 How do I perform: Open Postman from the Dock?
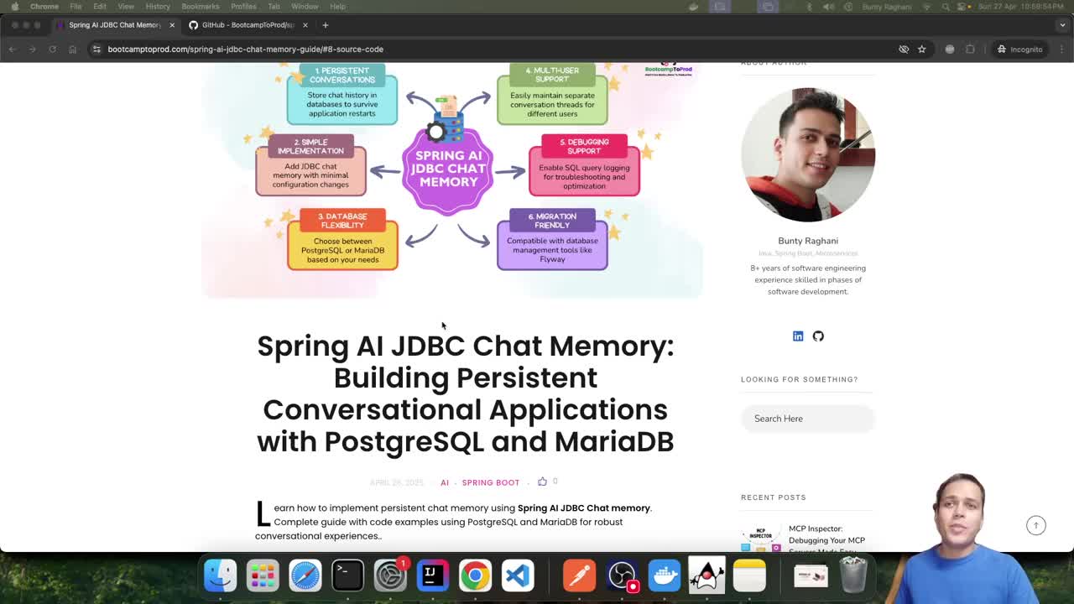[579, 575]
